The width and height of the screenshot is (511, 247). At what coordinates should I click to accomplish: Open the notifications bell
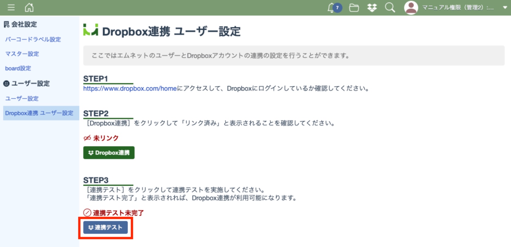pos(332,8)
